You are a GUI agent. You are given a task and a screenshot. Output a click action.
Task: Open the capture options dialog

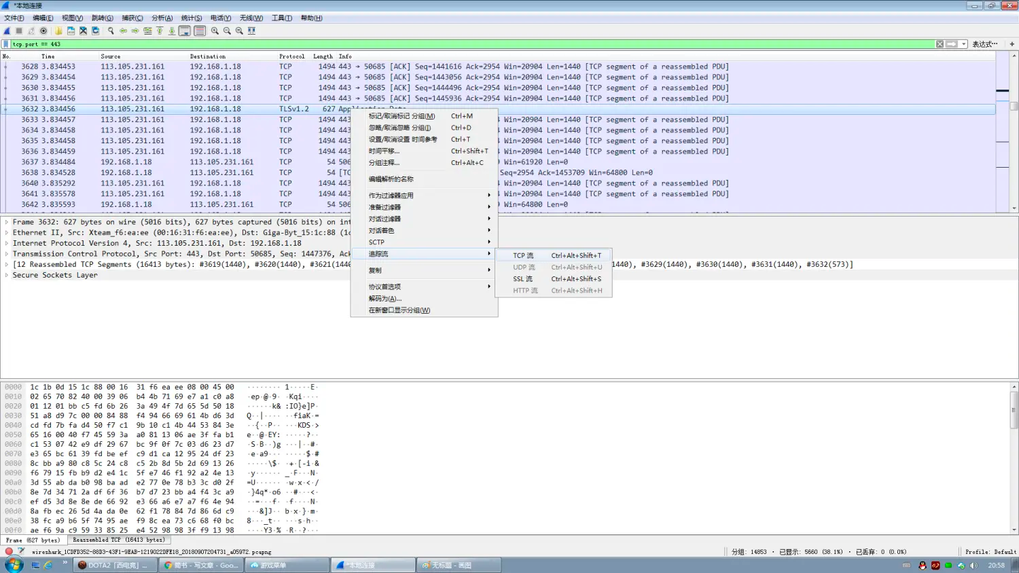click(x=43, y=31)
